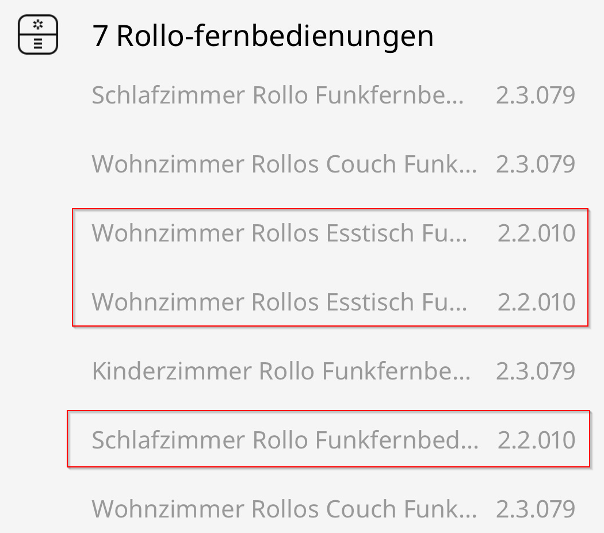Viewport: 604px width, 533px height.
Task: Open the lower Wohnzimmer Rollos Esstisch entry
Action: click(280, 302)
